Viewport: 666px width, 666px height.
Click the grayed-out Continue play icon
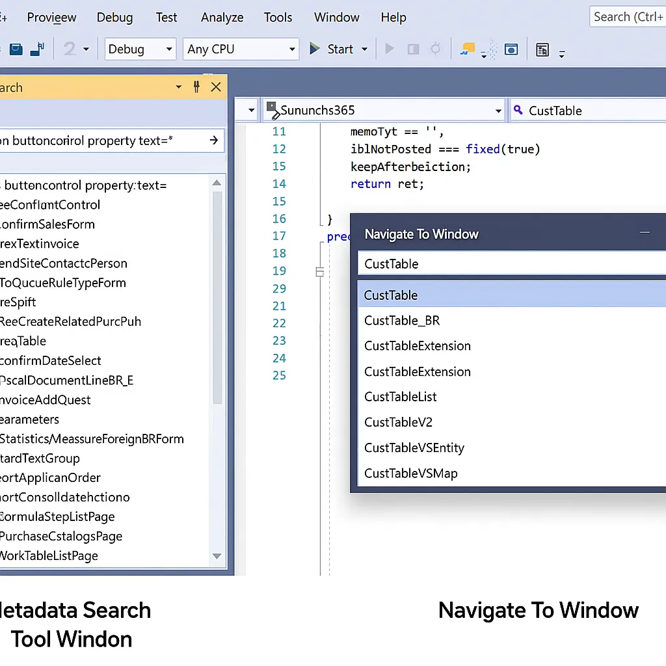(390, 49)
